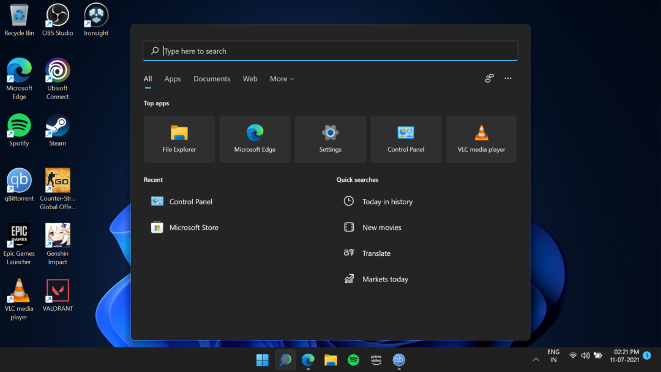Open Microsoft Edge from taskbar
The height and width of the screenshot is (372, 661).
[x=308, y=360]
